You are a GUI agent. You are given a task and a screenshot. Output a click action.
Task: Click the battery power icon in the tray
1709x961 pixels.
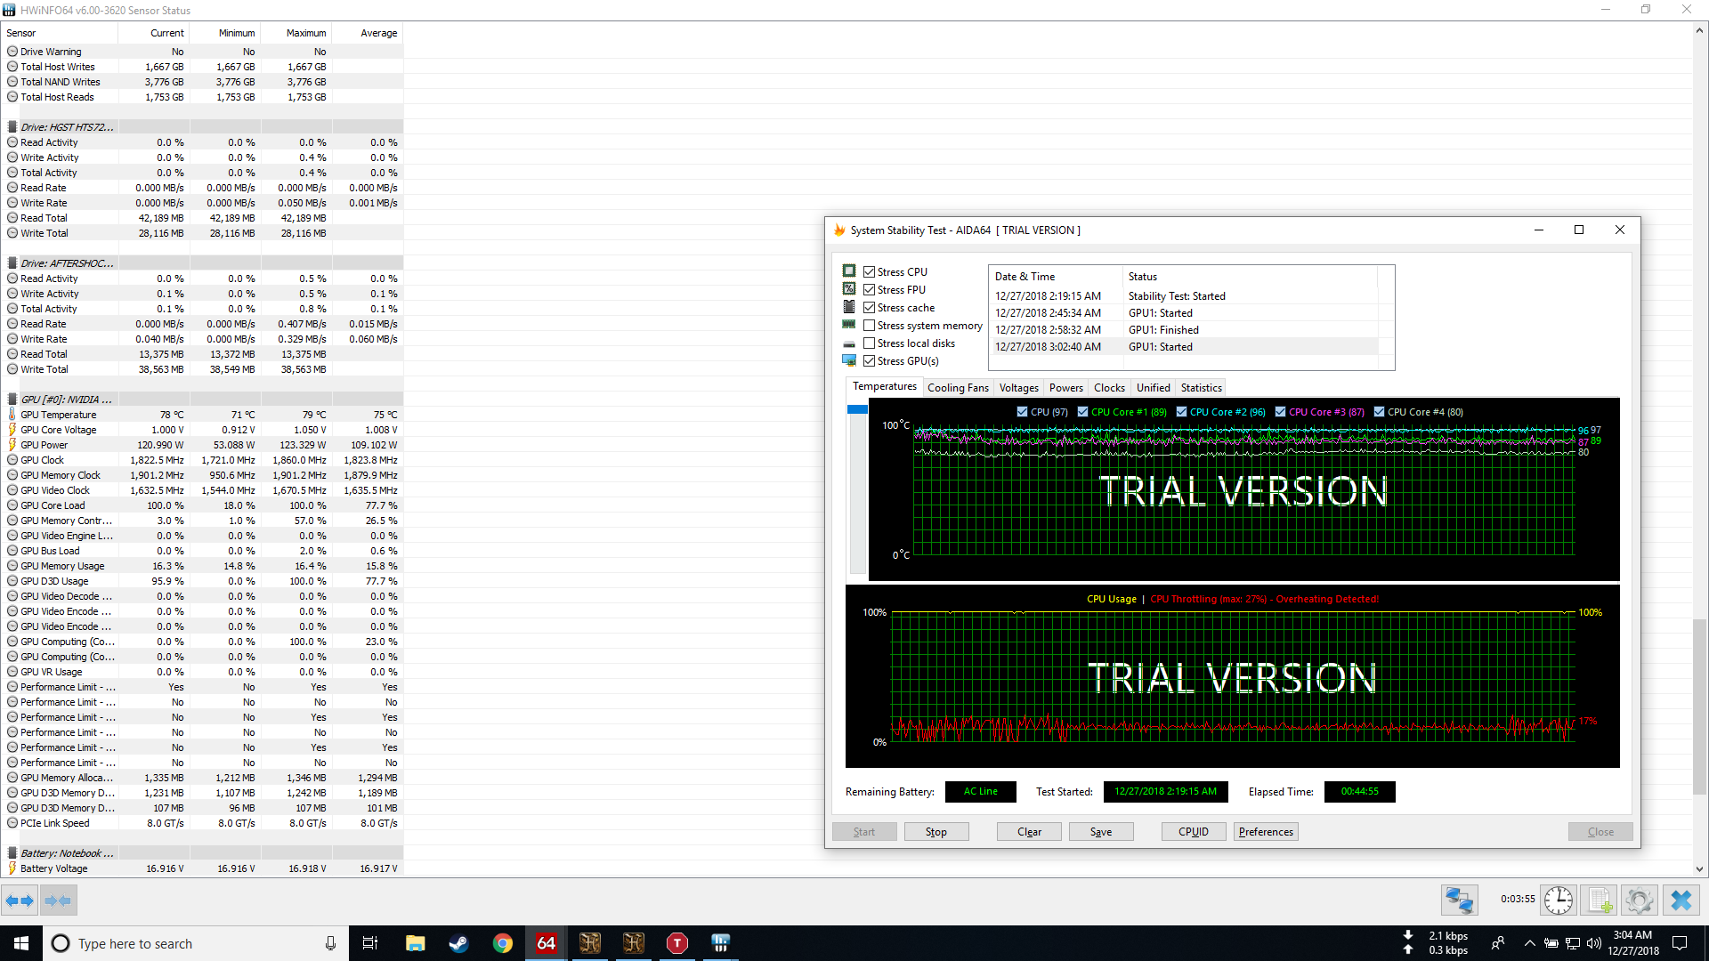pyautogui.click(x=1551, y=943)
